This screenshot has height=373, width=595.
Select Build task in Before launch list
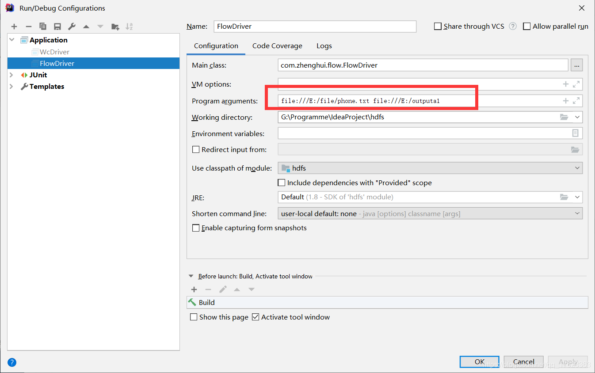pyautogui.click(x=387, y=302)
